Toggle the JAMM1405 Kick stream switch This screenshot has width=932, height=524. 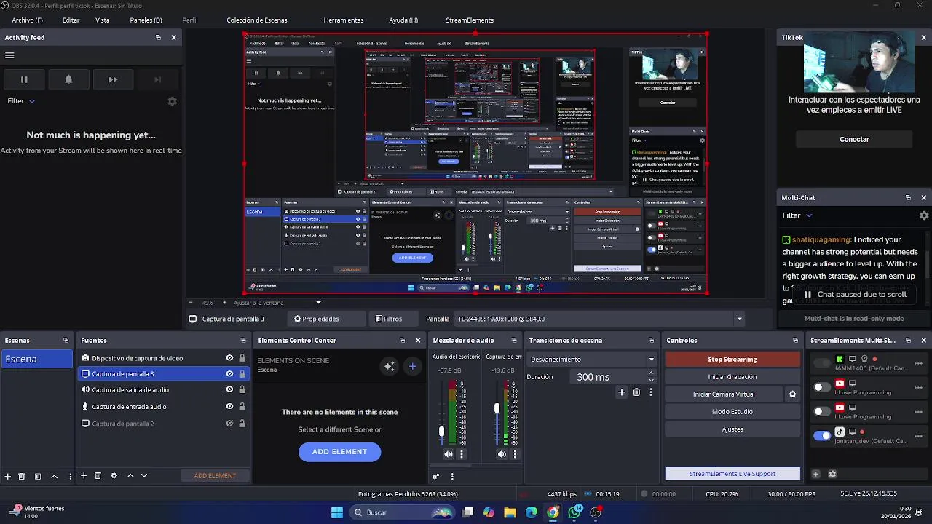click(x=821, y=363)
